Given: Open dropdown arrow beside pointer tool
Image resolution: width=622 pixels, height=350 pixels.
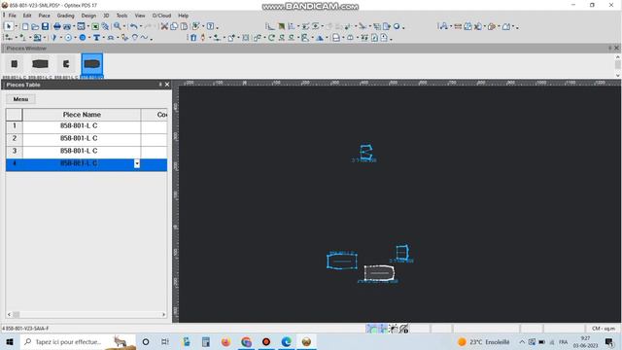Looking at the screenshot, I should click(16, 26).
